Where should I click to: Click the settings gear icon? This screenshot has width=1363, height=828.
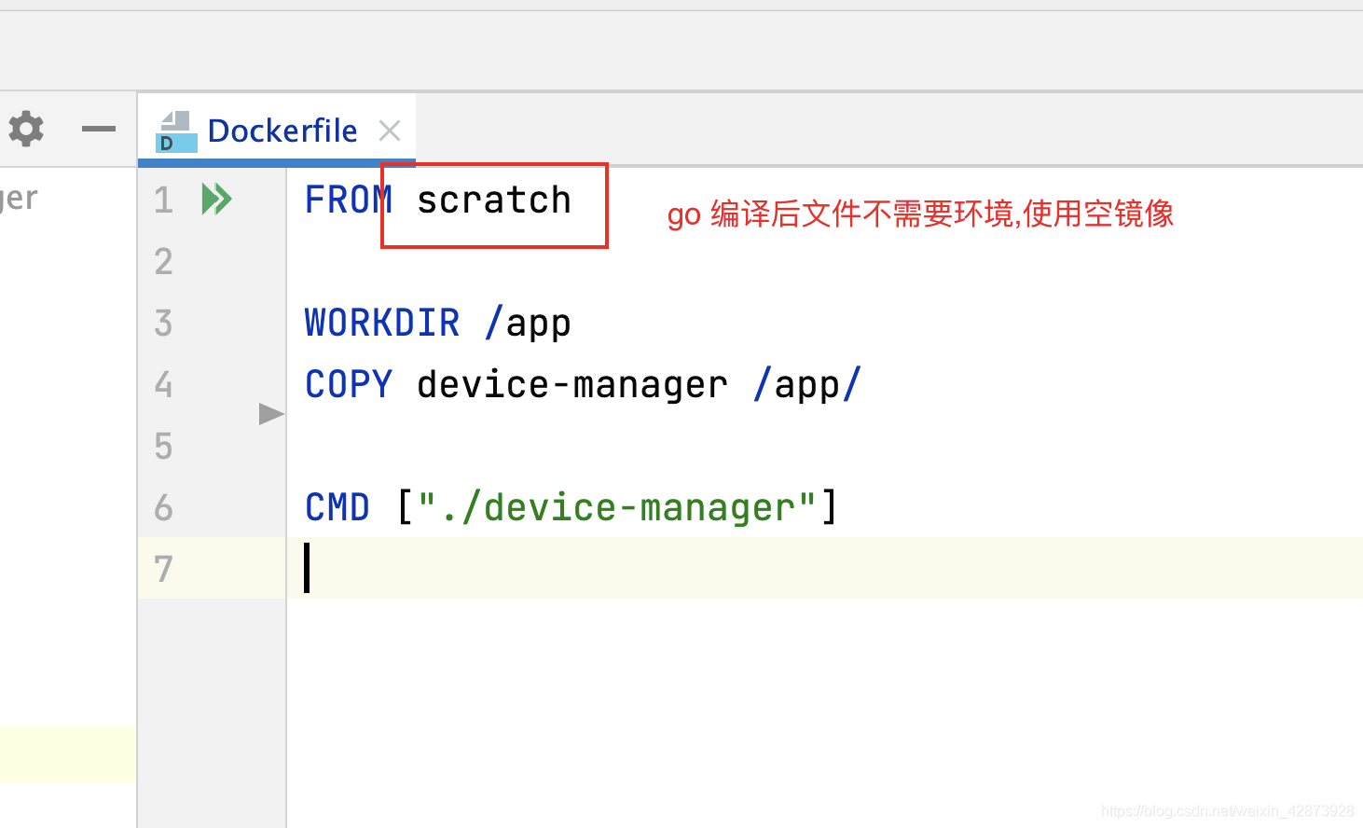[25, 129]
